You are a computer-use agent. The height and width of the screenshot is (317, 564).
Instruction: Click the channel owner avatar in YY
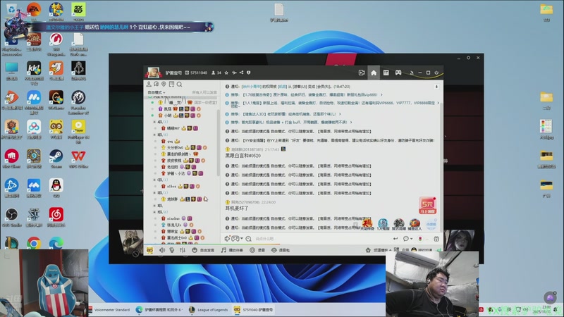coord(154,73)
